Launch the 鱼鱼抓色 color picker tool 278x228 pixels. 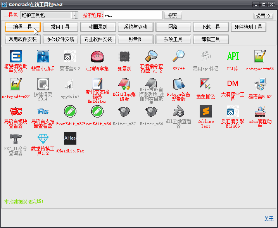click(x=206, y=84)
